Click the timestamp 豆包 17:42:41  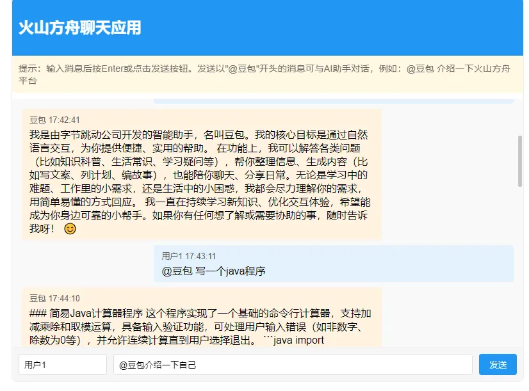[54, 120]
